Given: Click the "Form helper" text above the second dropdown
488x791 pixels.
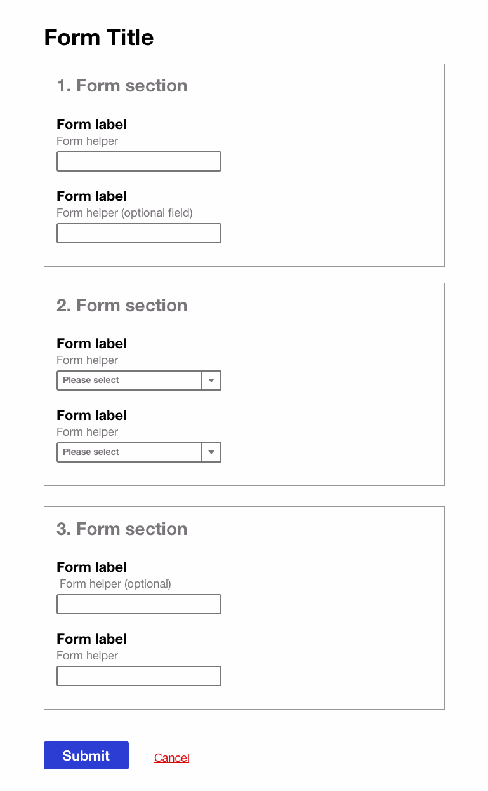Looking at the screenshot, I should [x=87, y=431].
